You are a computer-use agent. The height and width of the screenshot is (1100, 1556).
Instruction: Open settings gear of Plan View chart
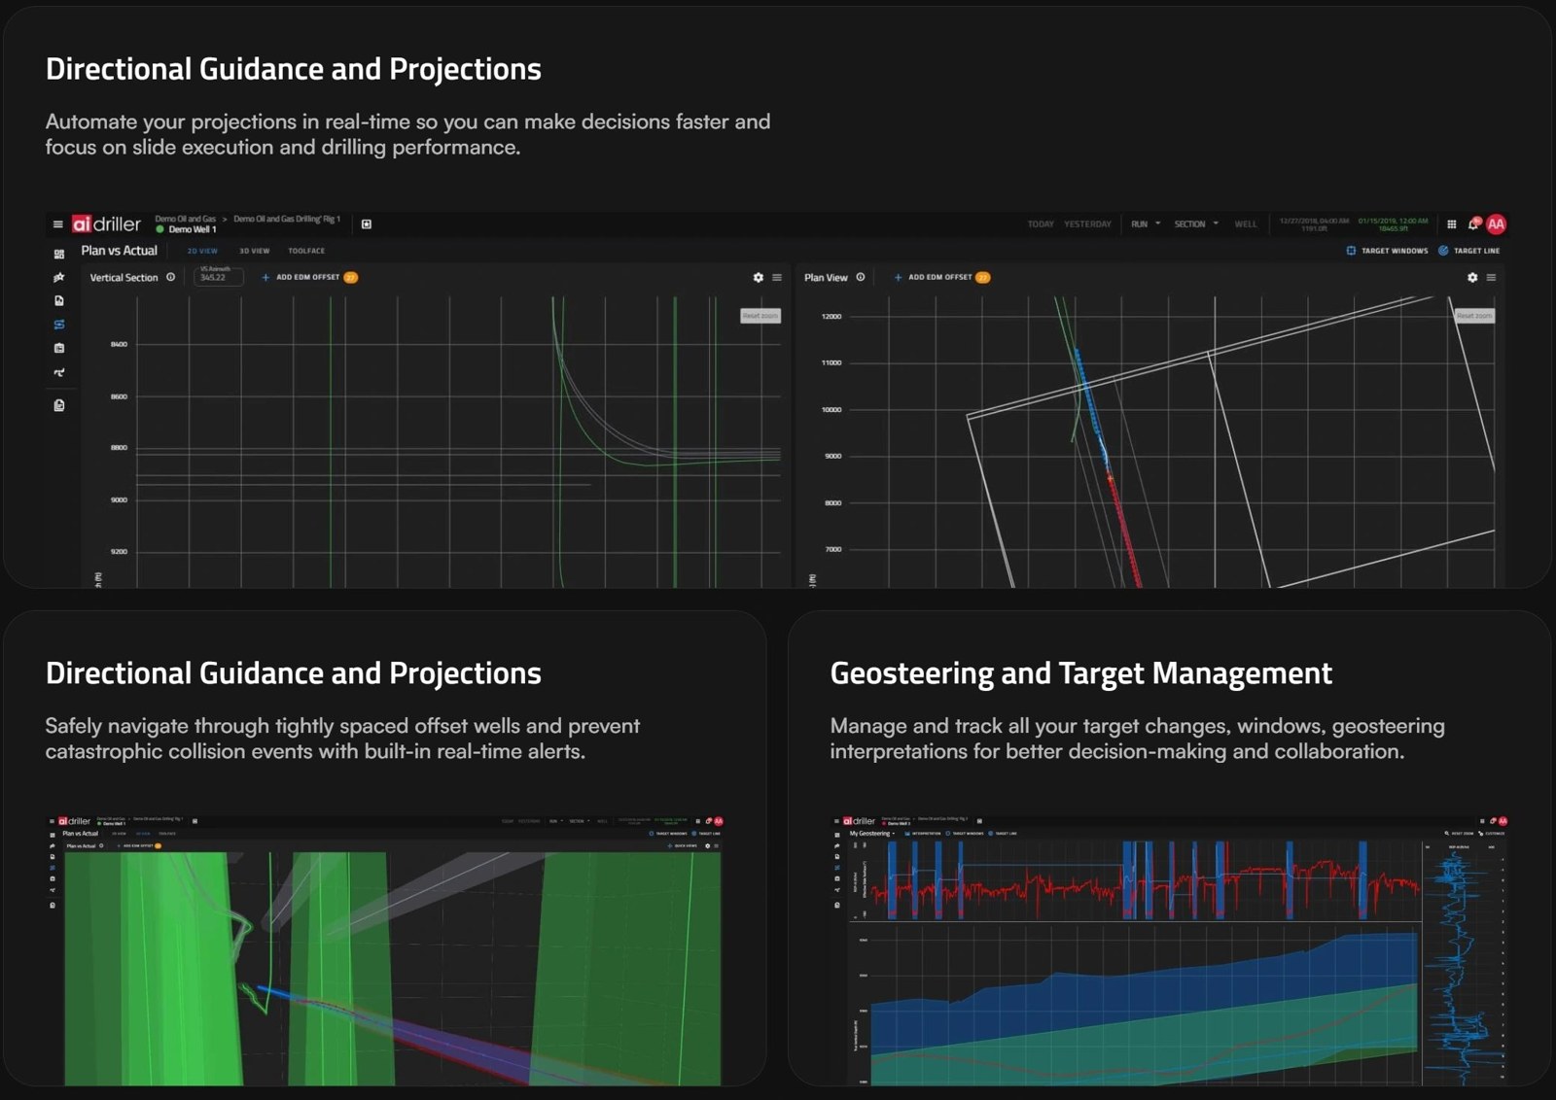[x=1472, y=278]
